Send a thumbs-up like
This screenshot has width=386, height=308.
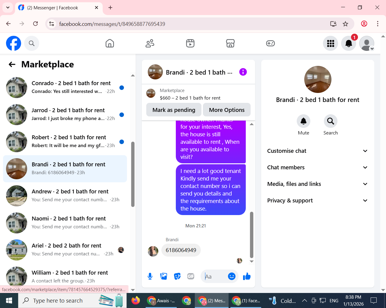click(247, 276)
